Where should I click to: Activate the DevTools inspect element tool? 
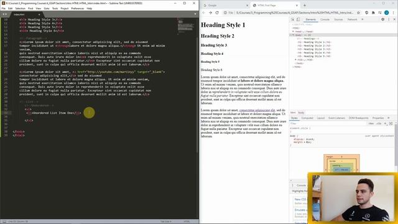(293, 19)
